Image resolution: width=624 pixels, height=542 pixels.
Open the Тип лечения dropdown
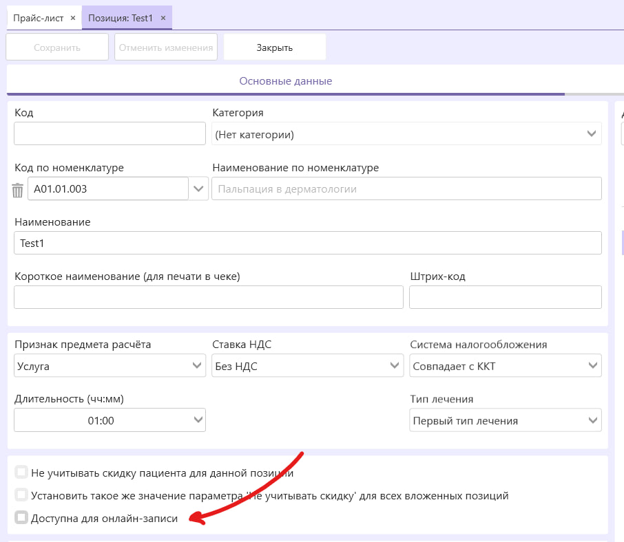click(506, 420)
